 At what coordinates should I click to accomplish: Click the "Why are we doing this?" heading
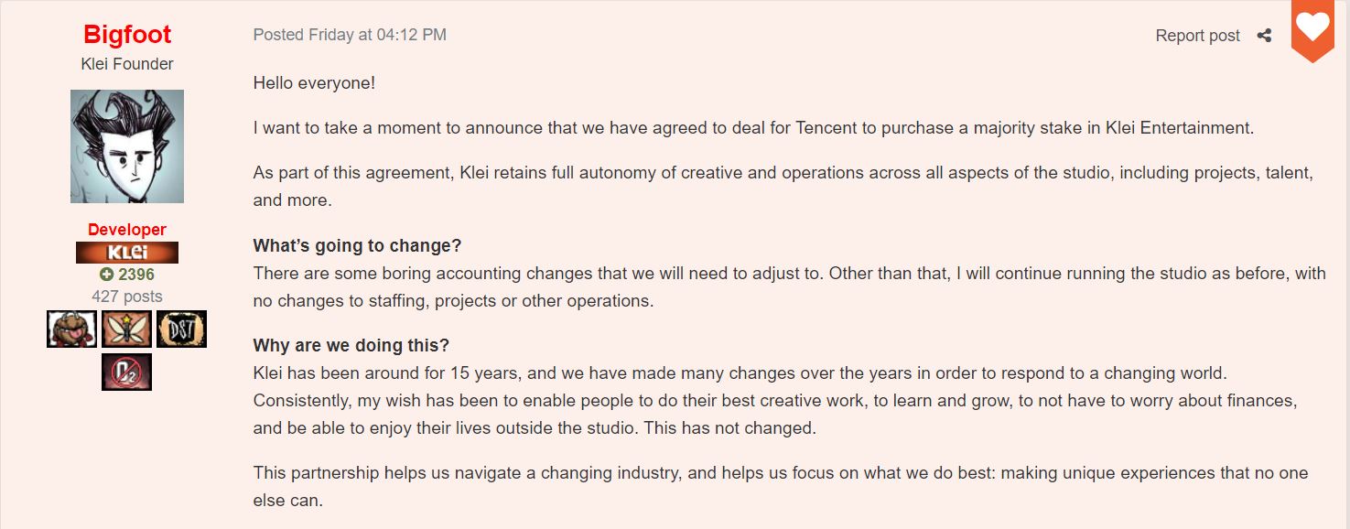tap(351, 346)
